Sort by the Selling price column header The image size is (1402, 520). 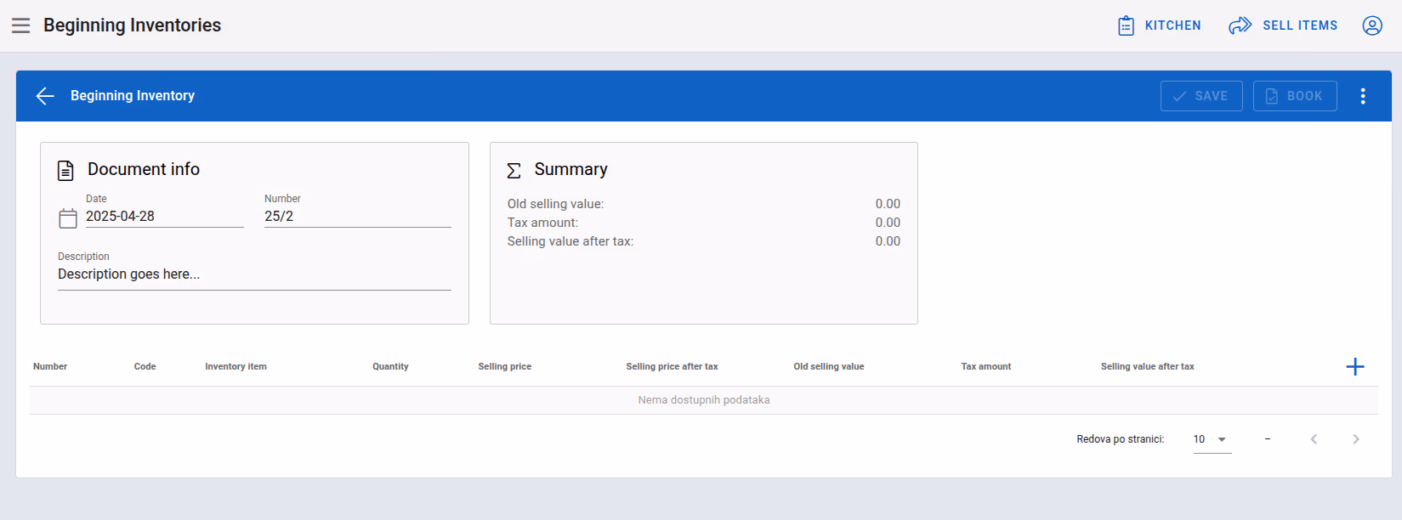(504, 366)
